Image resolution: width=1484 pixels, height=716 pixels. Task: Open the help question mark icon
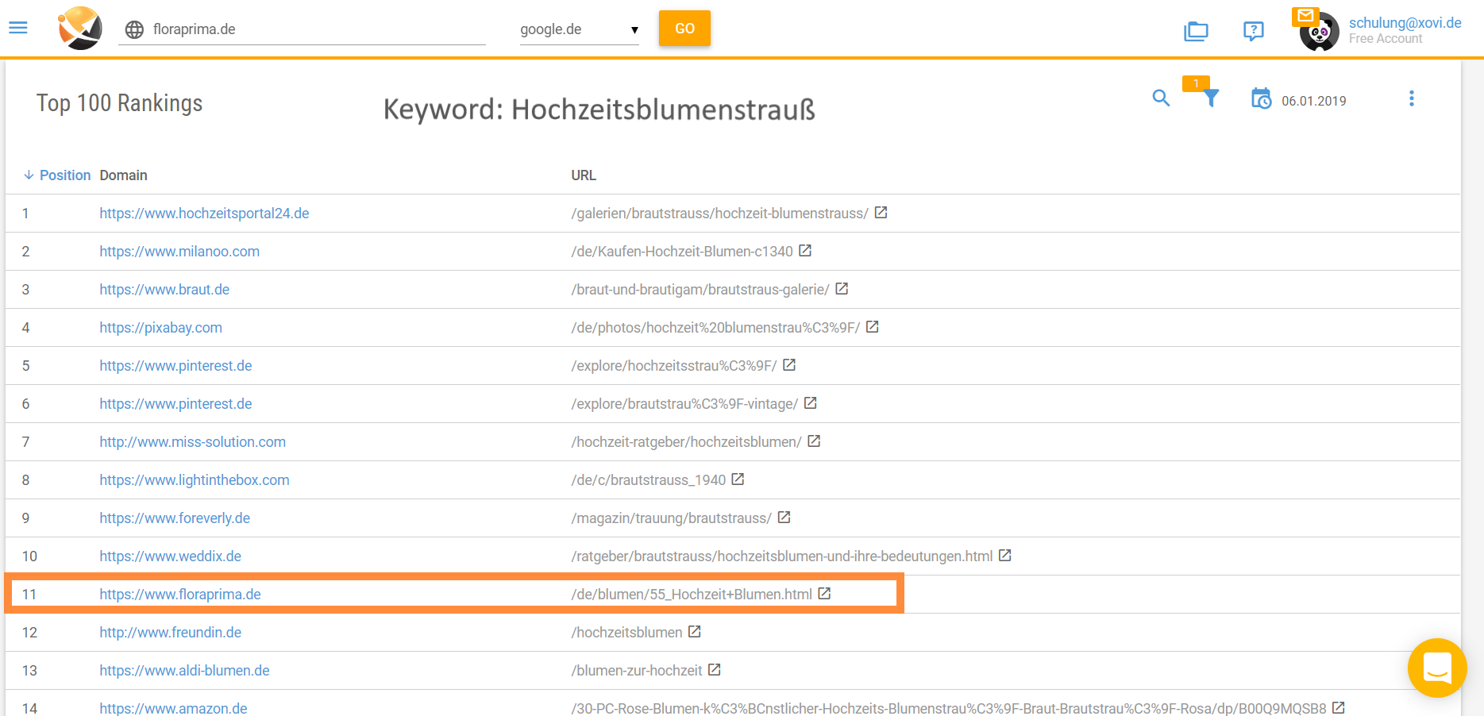tap(1253, 31)
